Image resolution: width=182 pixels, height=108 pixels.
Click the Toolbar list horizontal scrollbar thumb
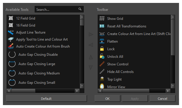[126, 91]
